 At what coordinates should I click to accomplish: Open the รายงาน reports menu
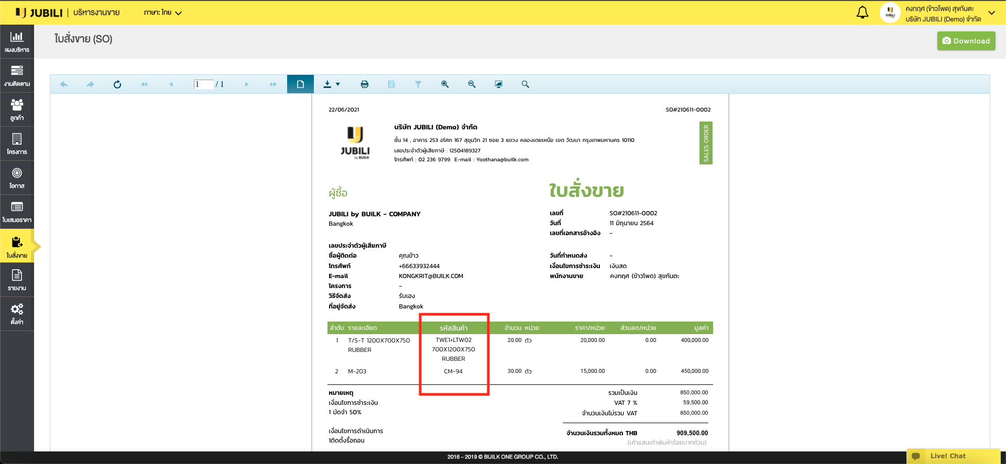pyautogui.click(x=17, y=280)
